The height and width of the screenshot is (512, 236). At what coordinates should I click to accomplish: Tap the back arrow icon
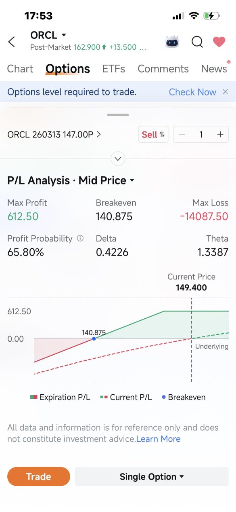pyautogui.click(x=12, y=42)
